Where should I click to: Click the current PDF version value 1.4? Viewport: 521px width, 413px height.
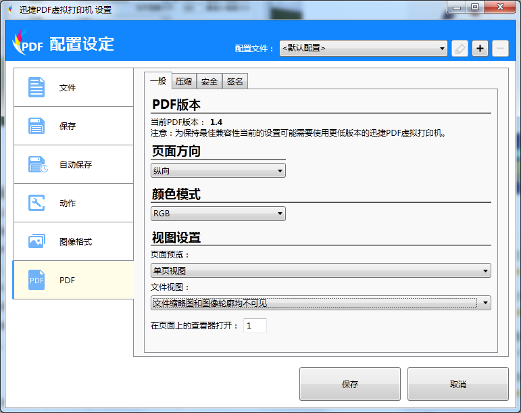point(216,122)
